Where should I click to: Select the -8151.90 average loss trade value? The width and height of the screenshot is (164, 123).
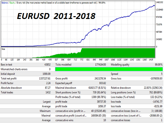(x=158, y=106)
